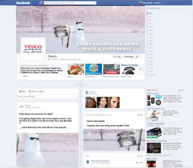Click the Facebook logo in the header
The width and height of the screenshot is (193, 168).
click(x=23, y=3)
